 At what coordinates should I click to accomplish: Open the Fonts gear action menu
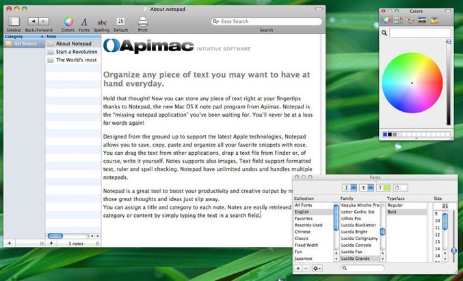point(317,269)
